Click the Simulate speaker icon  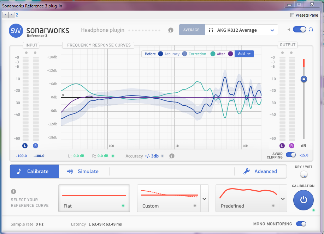[x=70, y=171]
